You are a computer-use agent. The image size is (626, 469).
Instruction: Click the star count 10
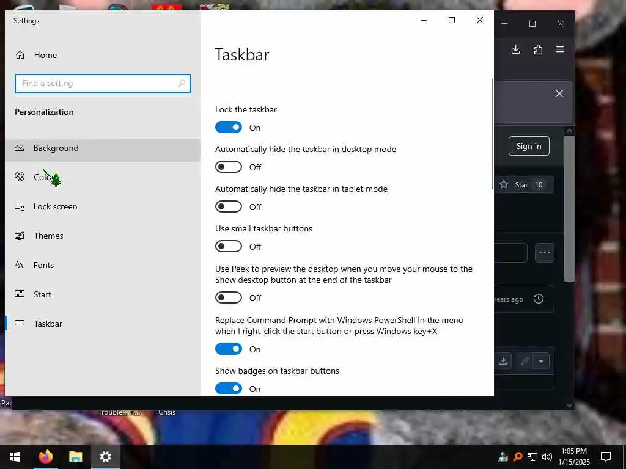tap(539, 184)
